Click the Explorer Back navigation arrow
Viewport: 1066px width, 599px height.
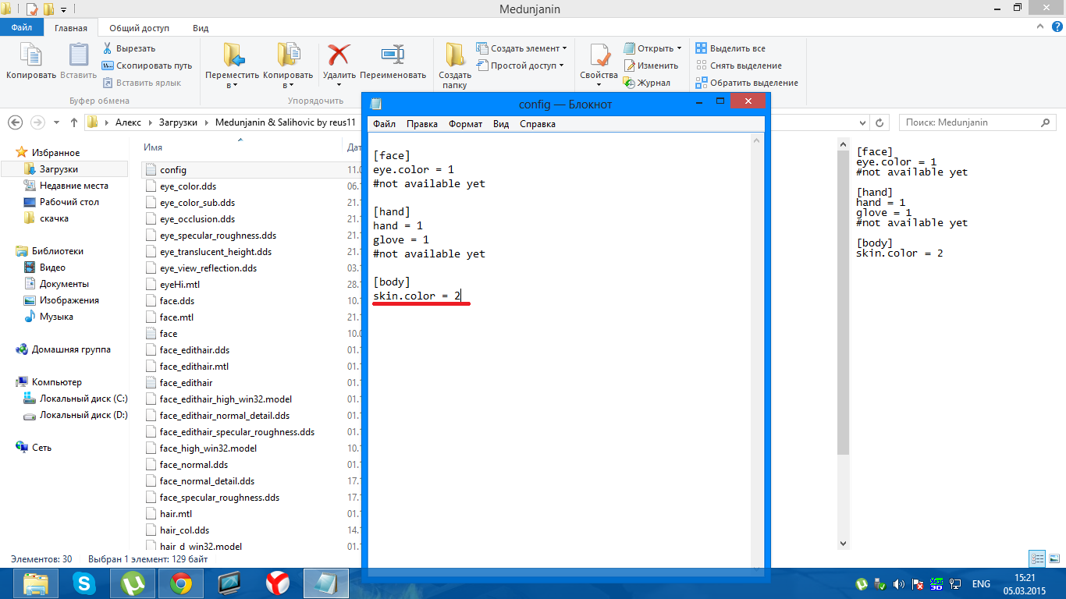click(16, 122)
